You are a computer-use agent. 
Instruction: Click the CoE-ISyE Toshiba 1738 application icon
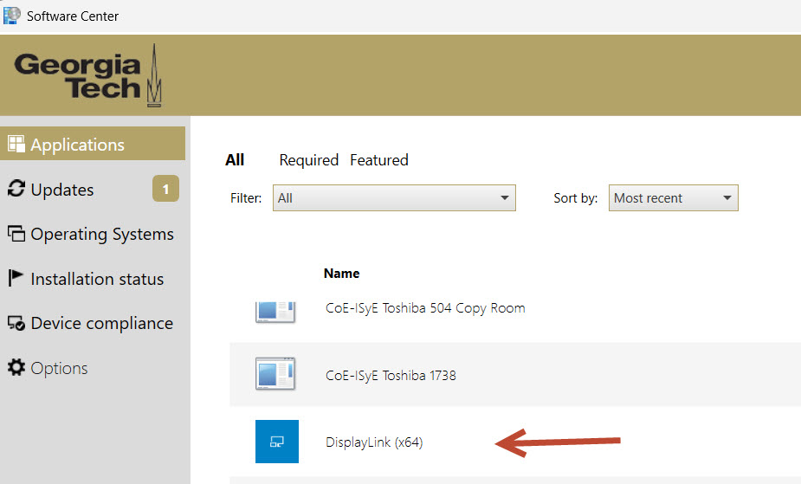(275, 374)
